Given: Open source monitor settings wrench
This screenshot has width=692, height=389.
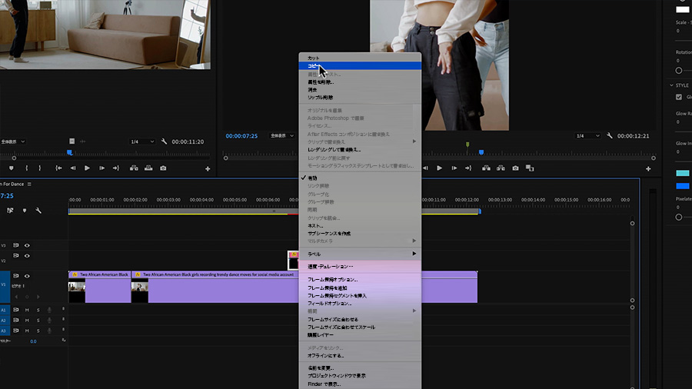Looking at the screenshot, I should [x=164, y=141].
